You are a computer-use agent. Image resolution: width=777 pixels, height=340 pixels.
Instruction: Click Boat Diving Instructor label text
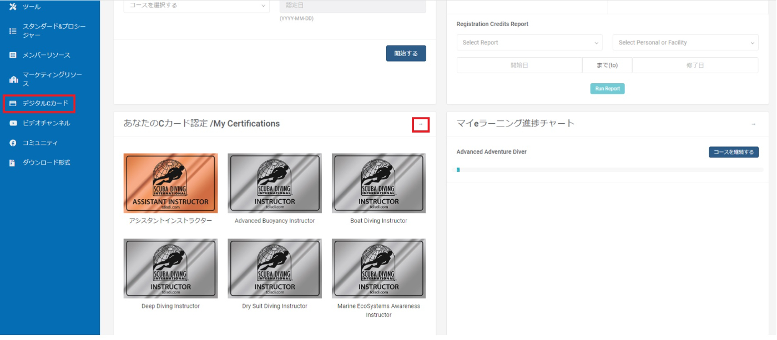(379, 221)
